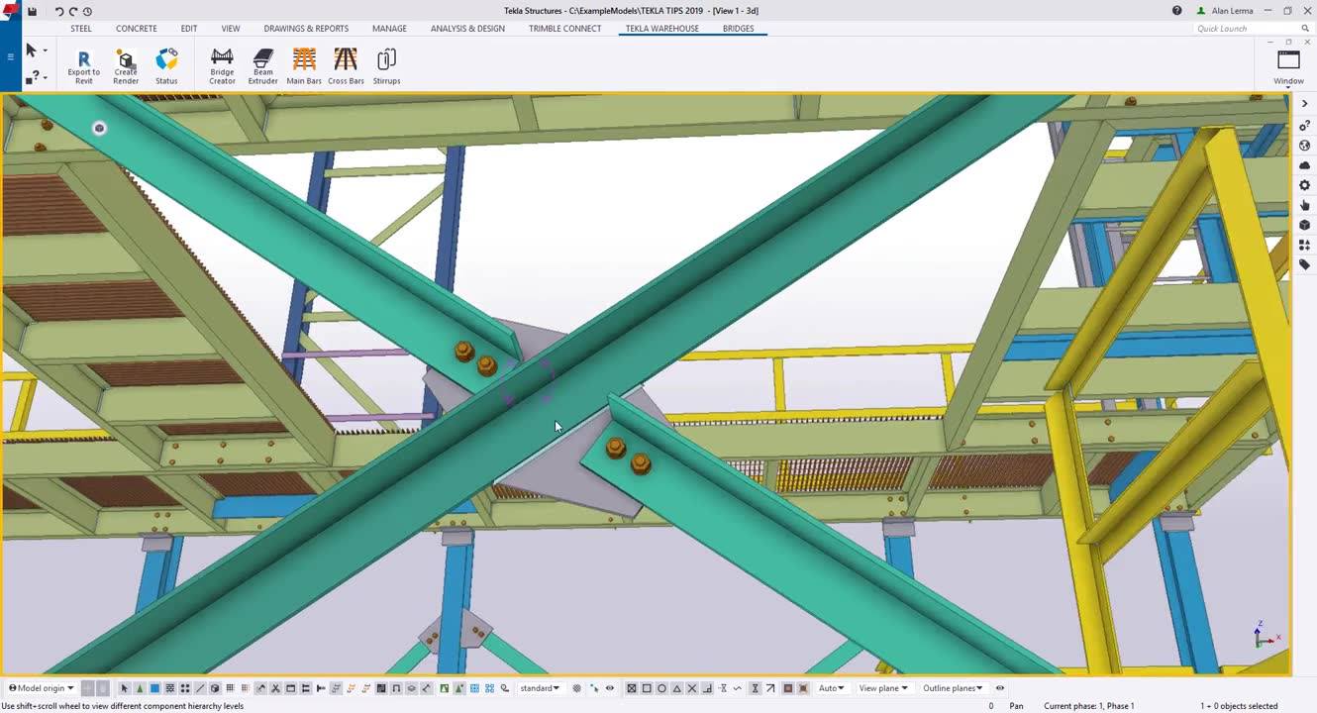This screenshot has height=713, width=1317.
Task: Toggle the triangle snap switch
Action: (676, 688)
